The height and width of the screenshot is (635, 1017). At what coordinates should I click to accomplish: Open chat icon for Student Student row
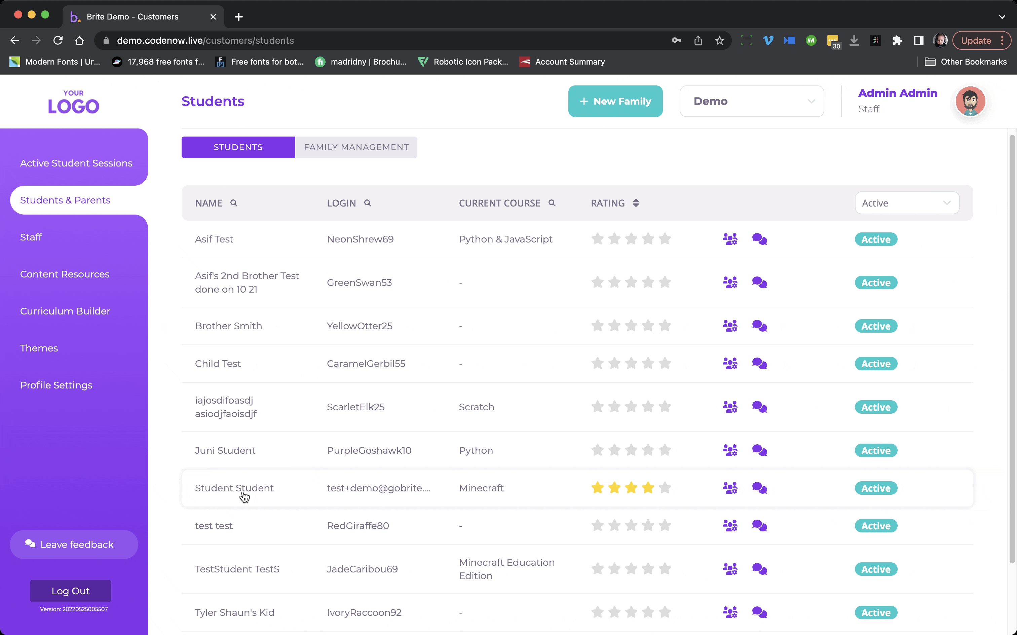(x=759, y=488)
